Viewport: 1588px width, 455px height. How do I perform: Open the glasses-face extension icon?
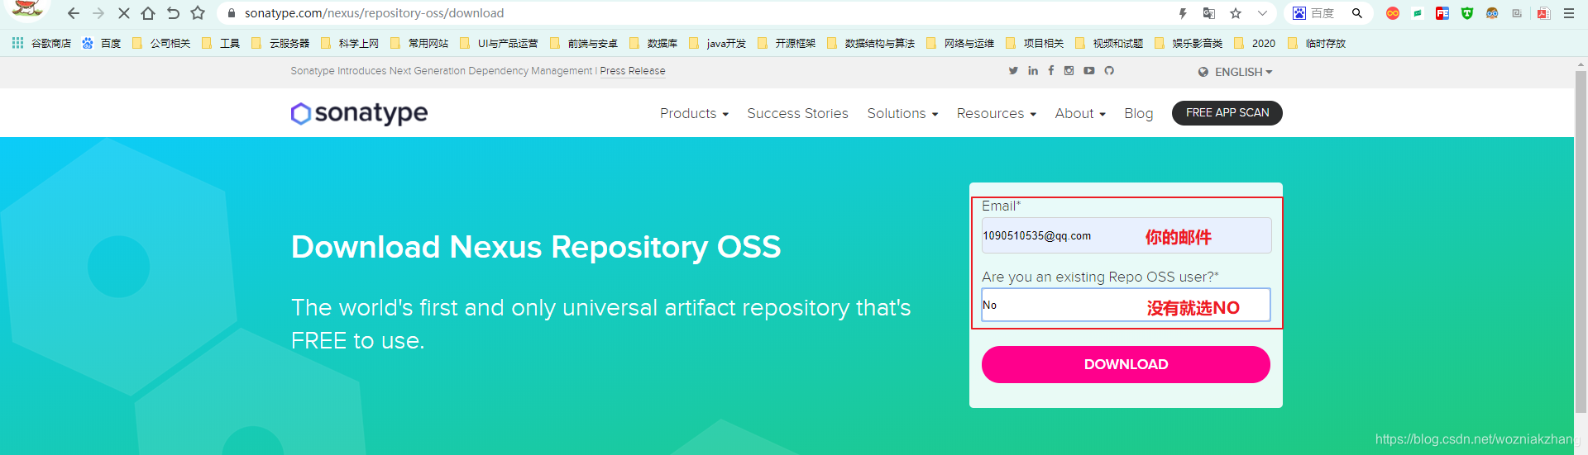tap(1492, 13)
